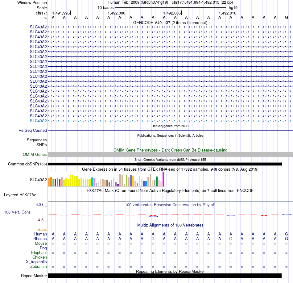The width and height of the screenshot is (293, 283).
Task: Click the -4.5 lower conservation value
Action: pyautogui.click(x=40, y=220)
